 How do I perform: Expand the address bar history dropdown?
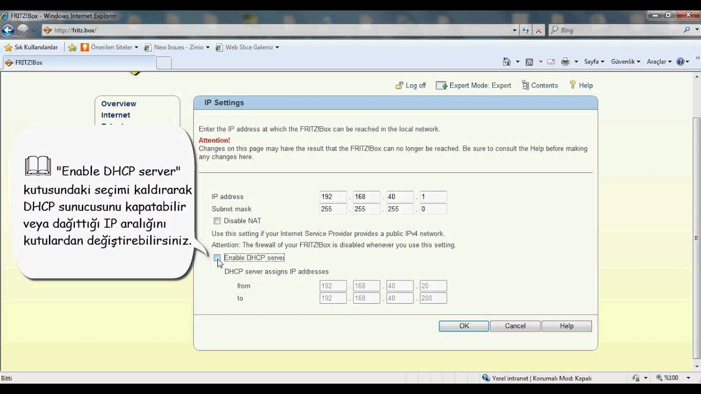point(515,30)
